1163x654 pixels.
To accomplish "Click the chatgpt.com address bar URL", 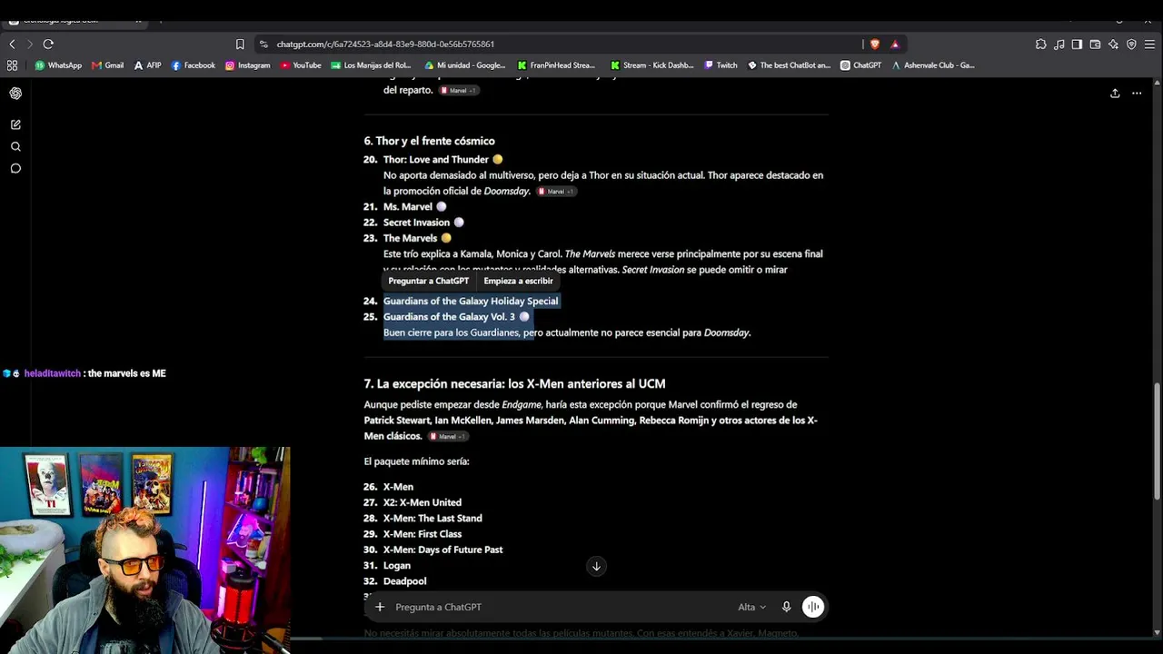I will click(x=385, y=44).
